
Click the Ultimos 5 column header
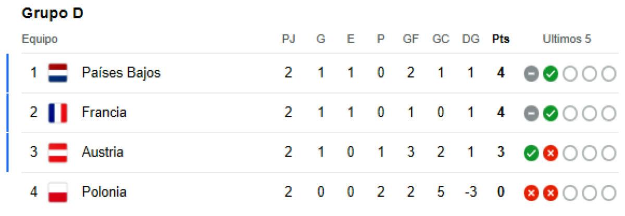point(567,40)
